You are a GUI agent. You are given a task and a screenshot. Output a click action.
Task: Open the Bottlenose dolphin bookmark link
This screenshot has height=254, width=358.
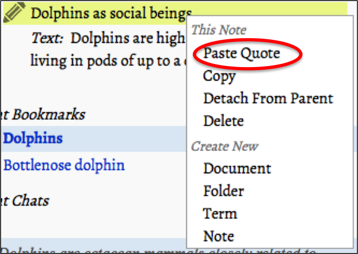64,166
